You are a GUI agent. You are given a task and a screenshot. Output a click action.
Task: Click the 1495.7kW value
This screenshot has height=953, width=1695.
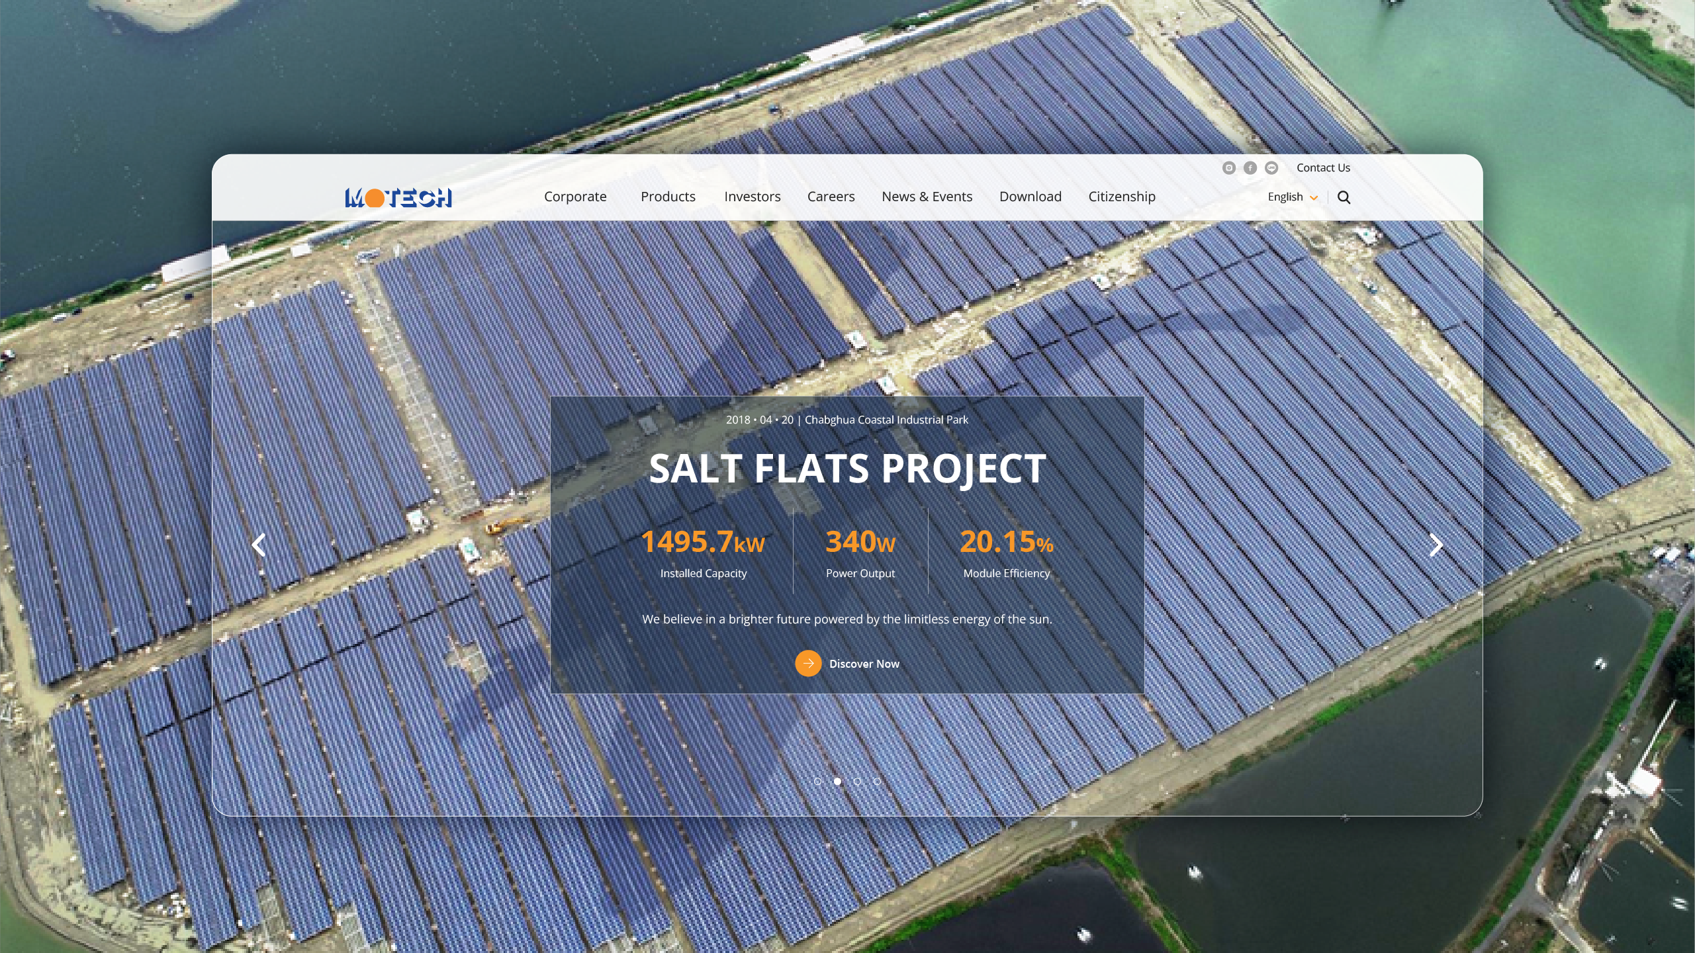tap(703, 542)
